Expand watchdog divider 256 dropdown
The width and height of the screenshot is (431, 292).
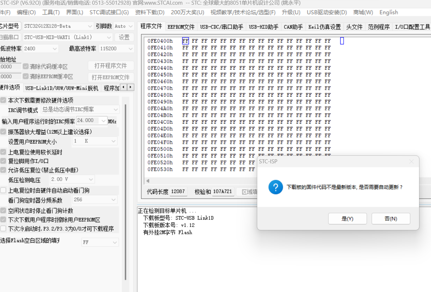[113, 200]
